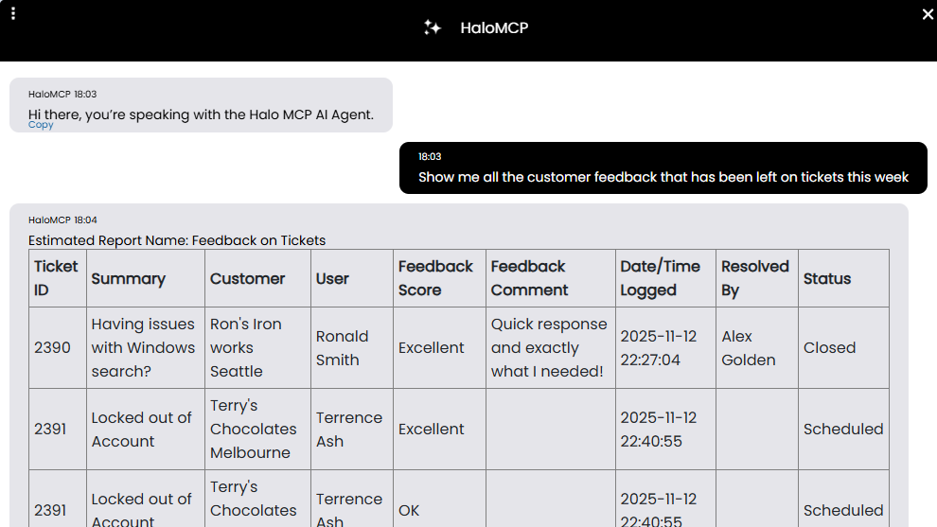Click the Date/Time Logged column header
937x527 pixels.
coord(662,278)
